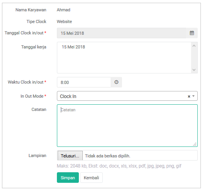Click the Simpan button
This screenshot has width=204, height=191.
[x=68, y=177]
